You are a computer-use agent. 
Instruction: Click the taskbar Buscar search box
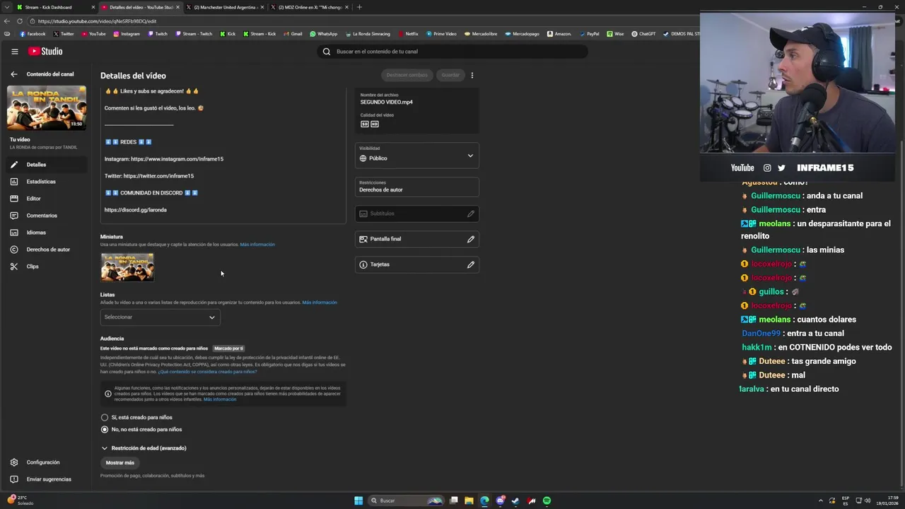[x=406, y=501]
